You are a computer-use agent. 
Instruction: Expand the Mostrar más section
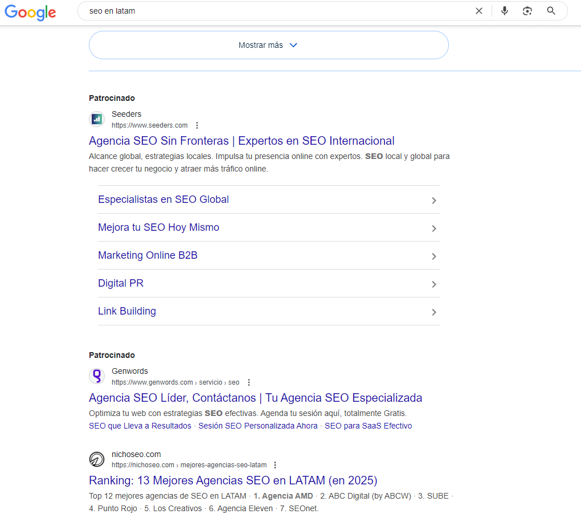point(268,45)
